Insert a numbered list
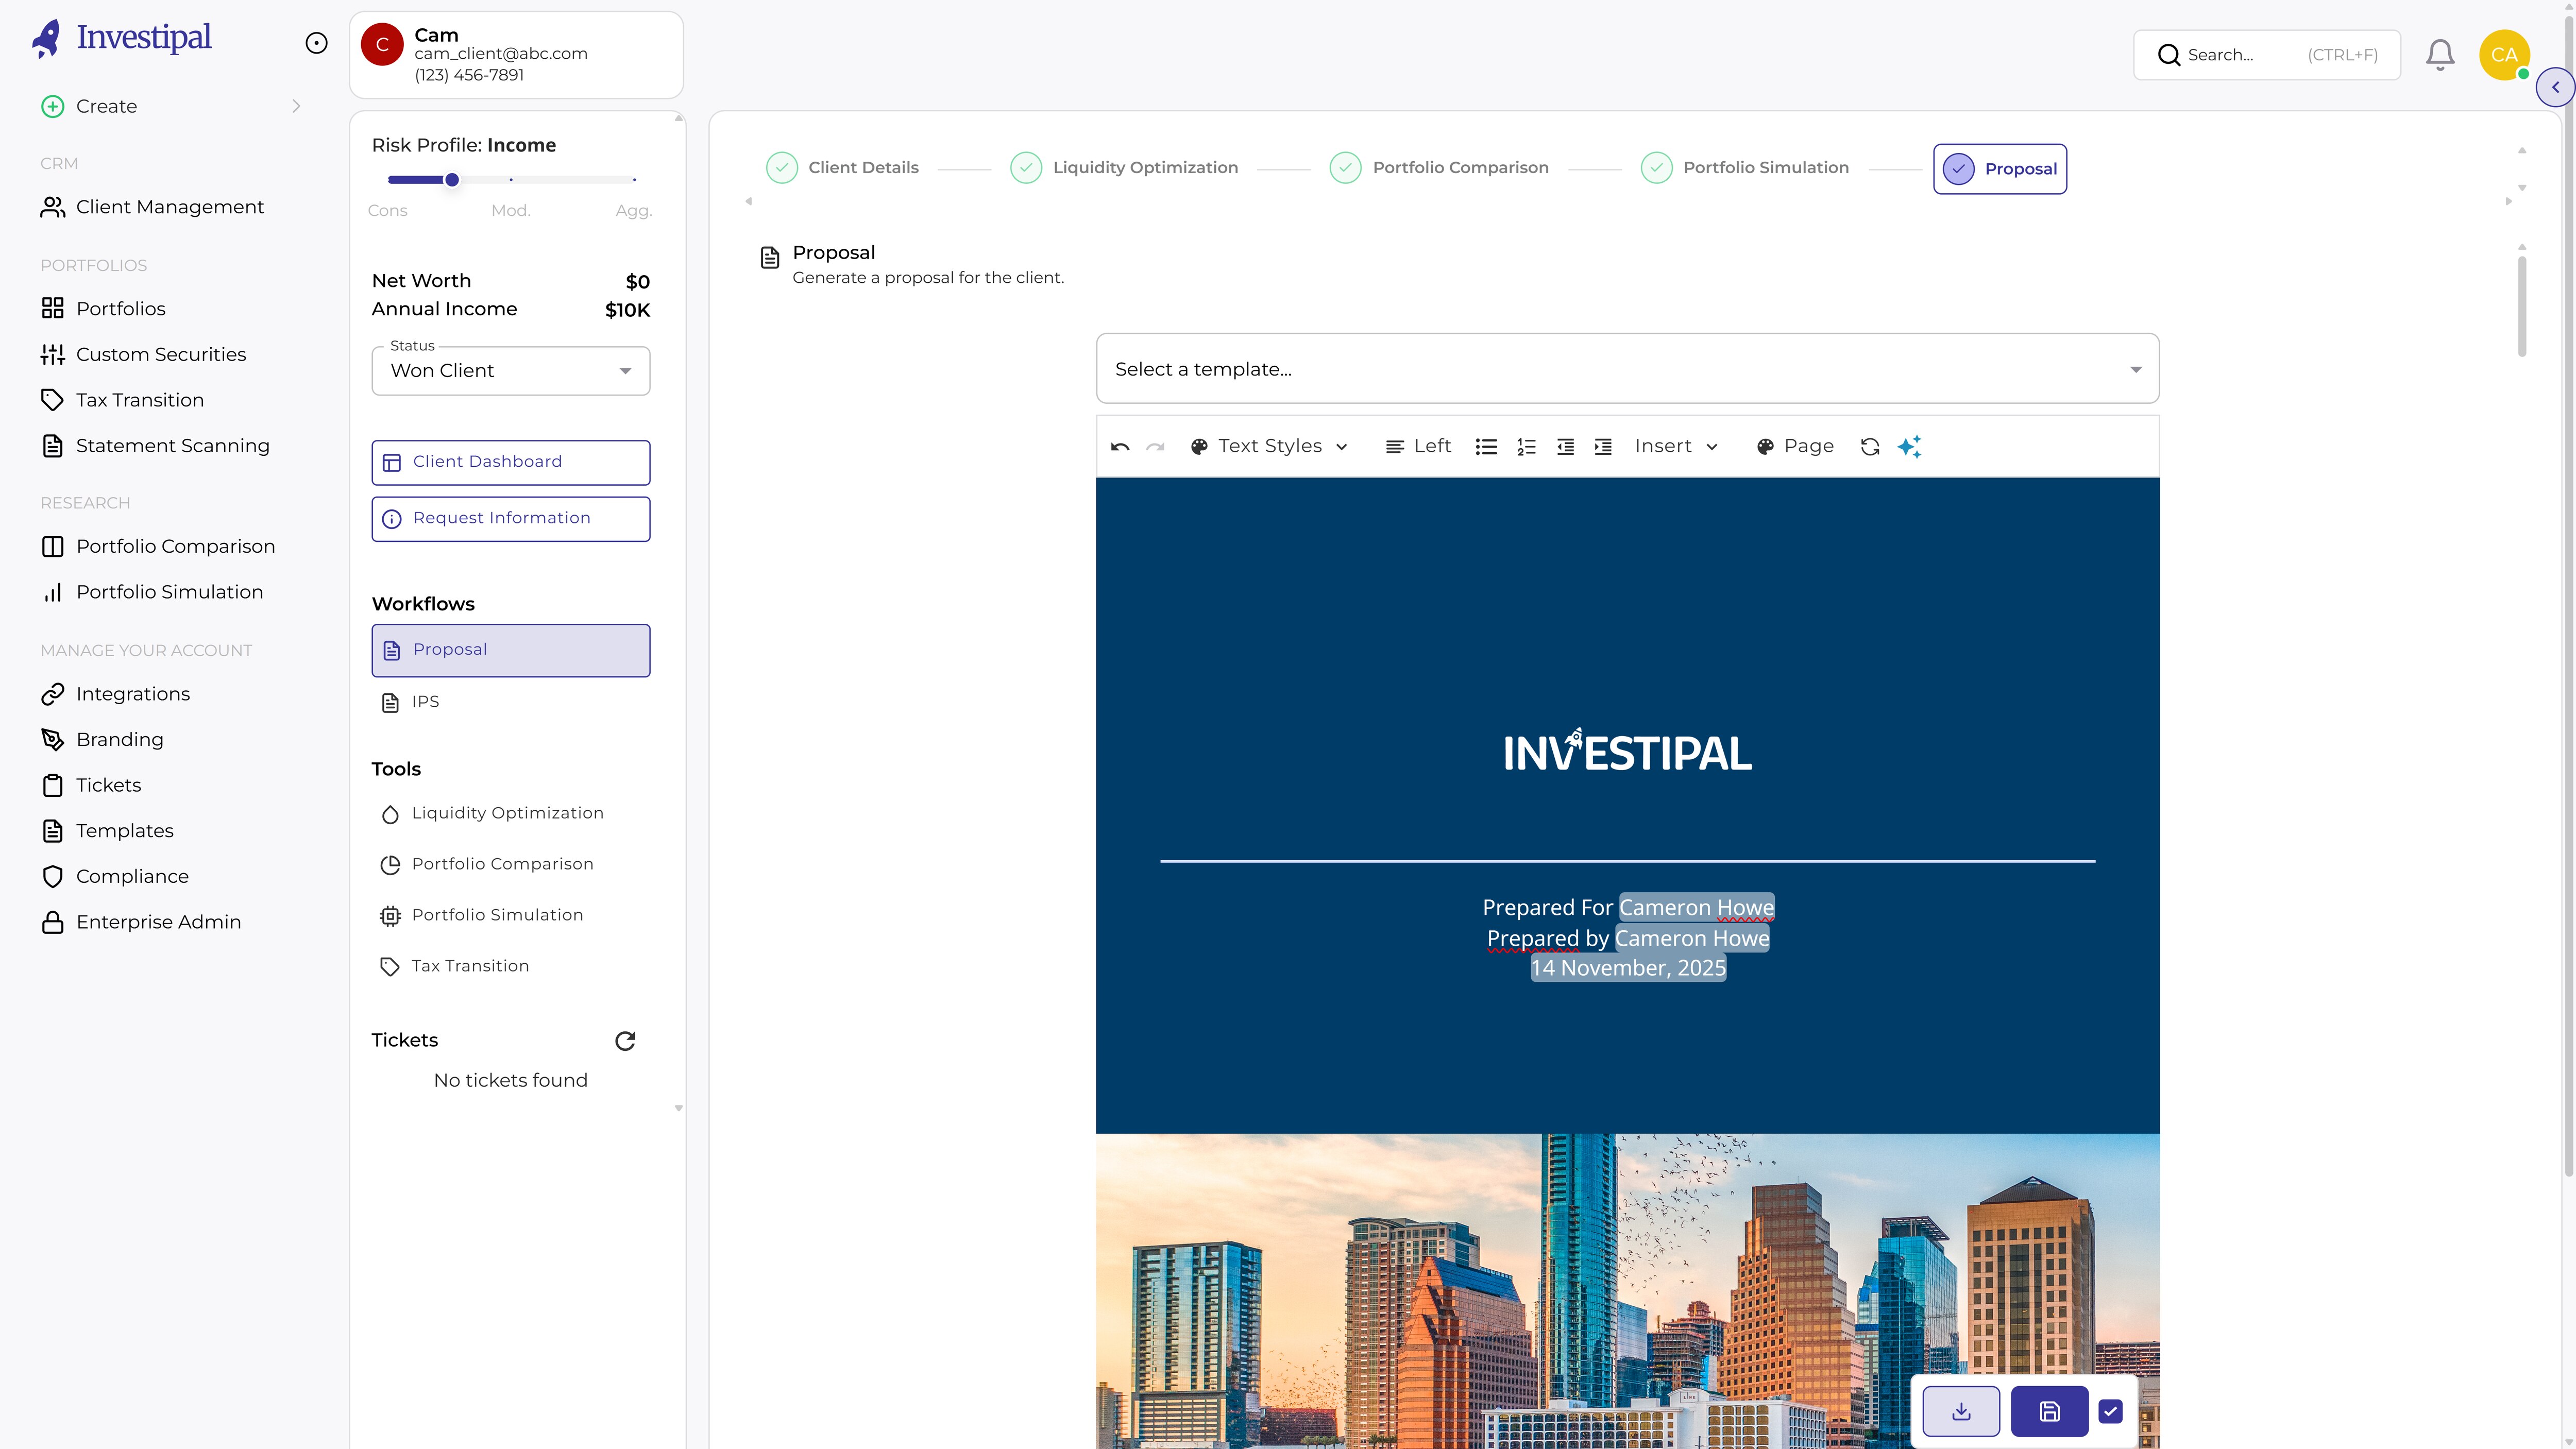The image size is (2576, 1449). 1526,447
